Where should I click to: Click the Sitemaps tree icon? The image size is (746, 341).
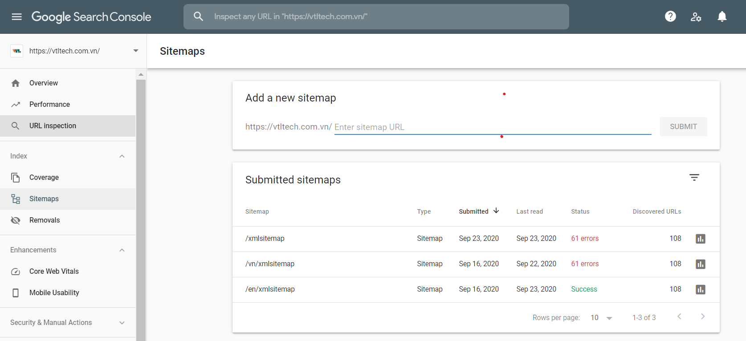[x=16, y=199]
